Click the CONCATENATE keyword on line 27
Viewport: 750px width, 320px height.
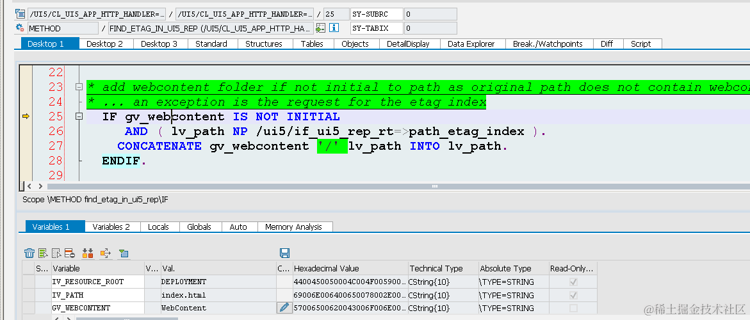point(159,146)
